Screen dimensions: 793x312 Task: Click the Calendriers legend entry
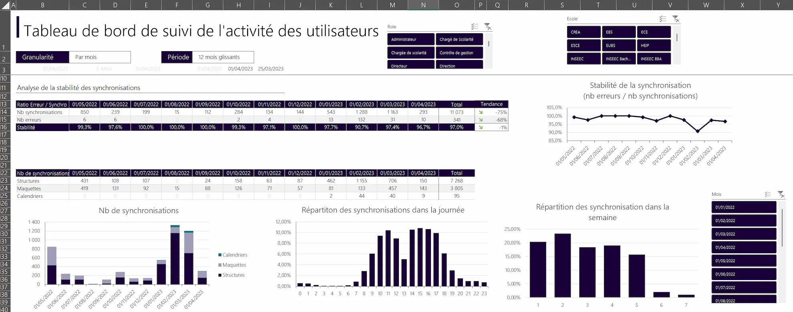click(x=233, y=255)
